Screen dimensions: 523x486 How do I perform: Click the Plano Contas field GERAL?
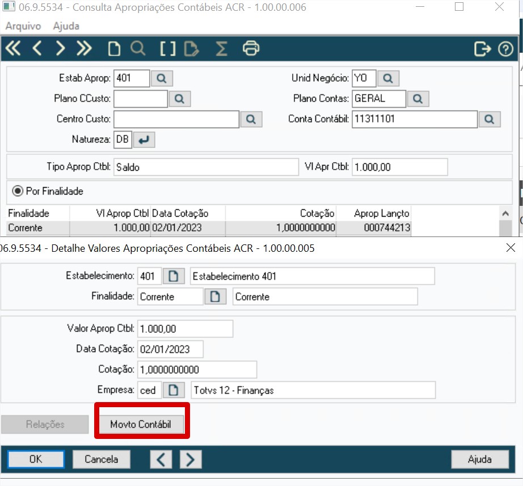point(379,99)
